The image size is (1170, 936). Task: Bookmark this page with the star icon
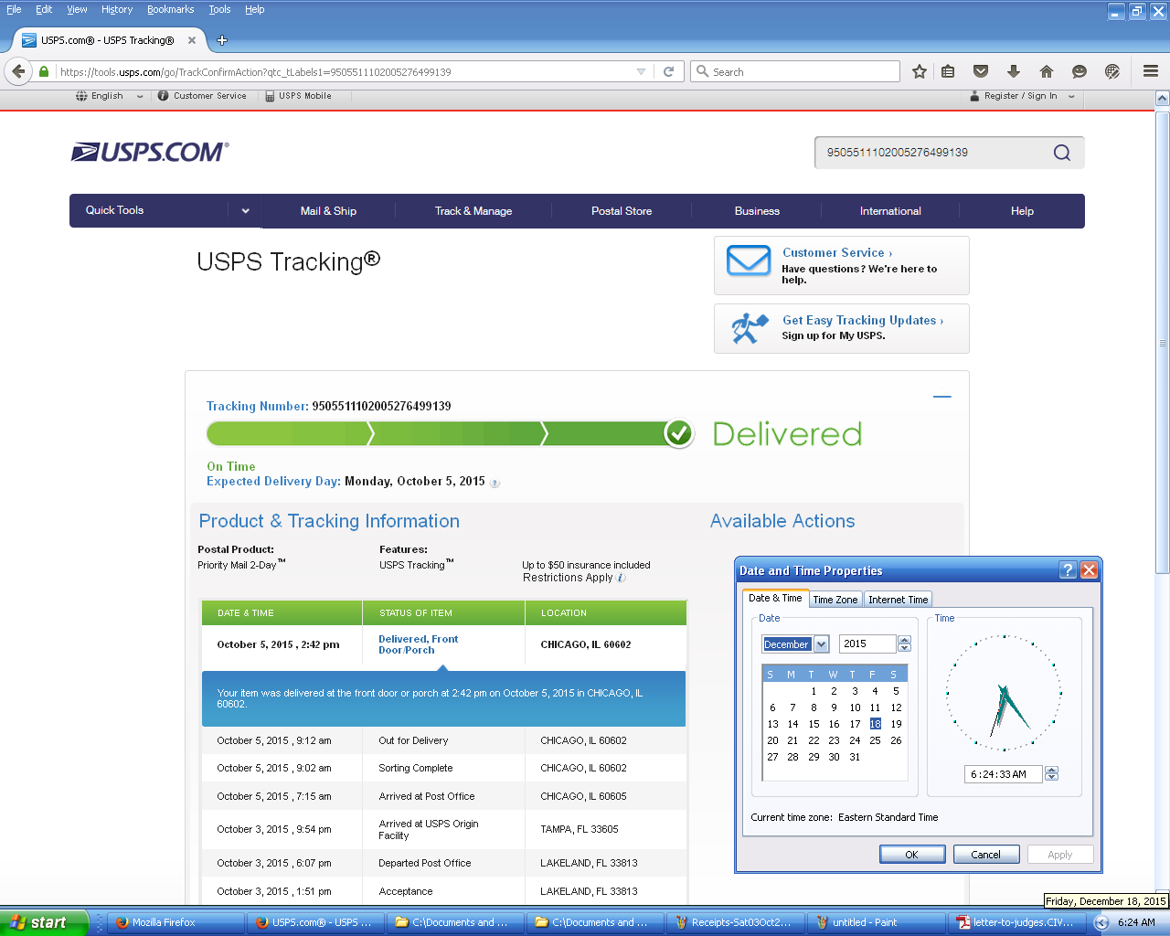point(920,71)
